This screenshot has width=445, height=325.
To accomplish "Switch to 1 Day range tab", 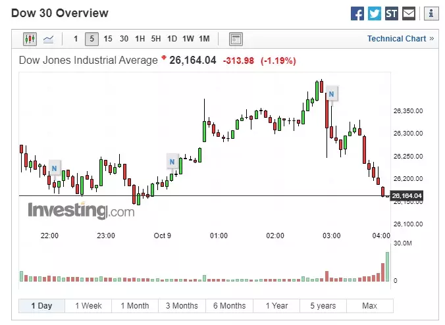I will click(x=41, y=306).
